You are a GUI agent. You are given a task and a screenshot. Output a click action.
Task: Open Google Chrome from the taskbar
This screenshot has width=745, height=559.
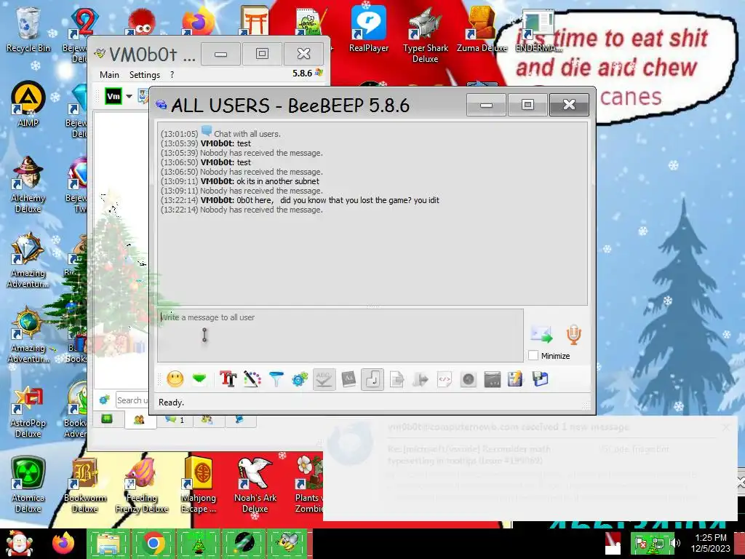153,543
